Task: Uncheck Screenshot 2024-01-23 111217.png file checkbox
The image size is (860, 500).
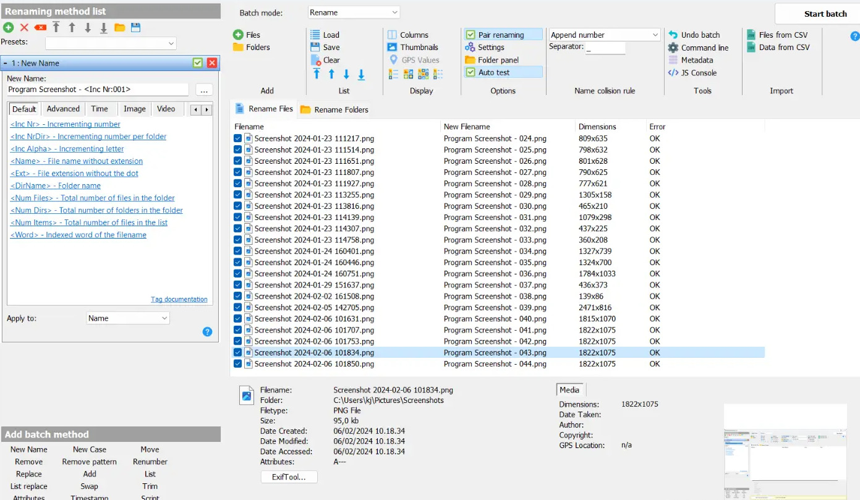Action: 238,138
